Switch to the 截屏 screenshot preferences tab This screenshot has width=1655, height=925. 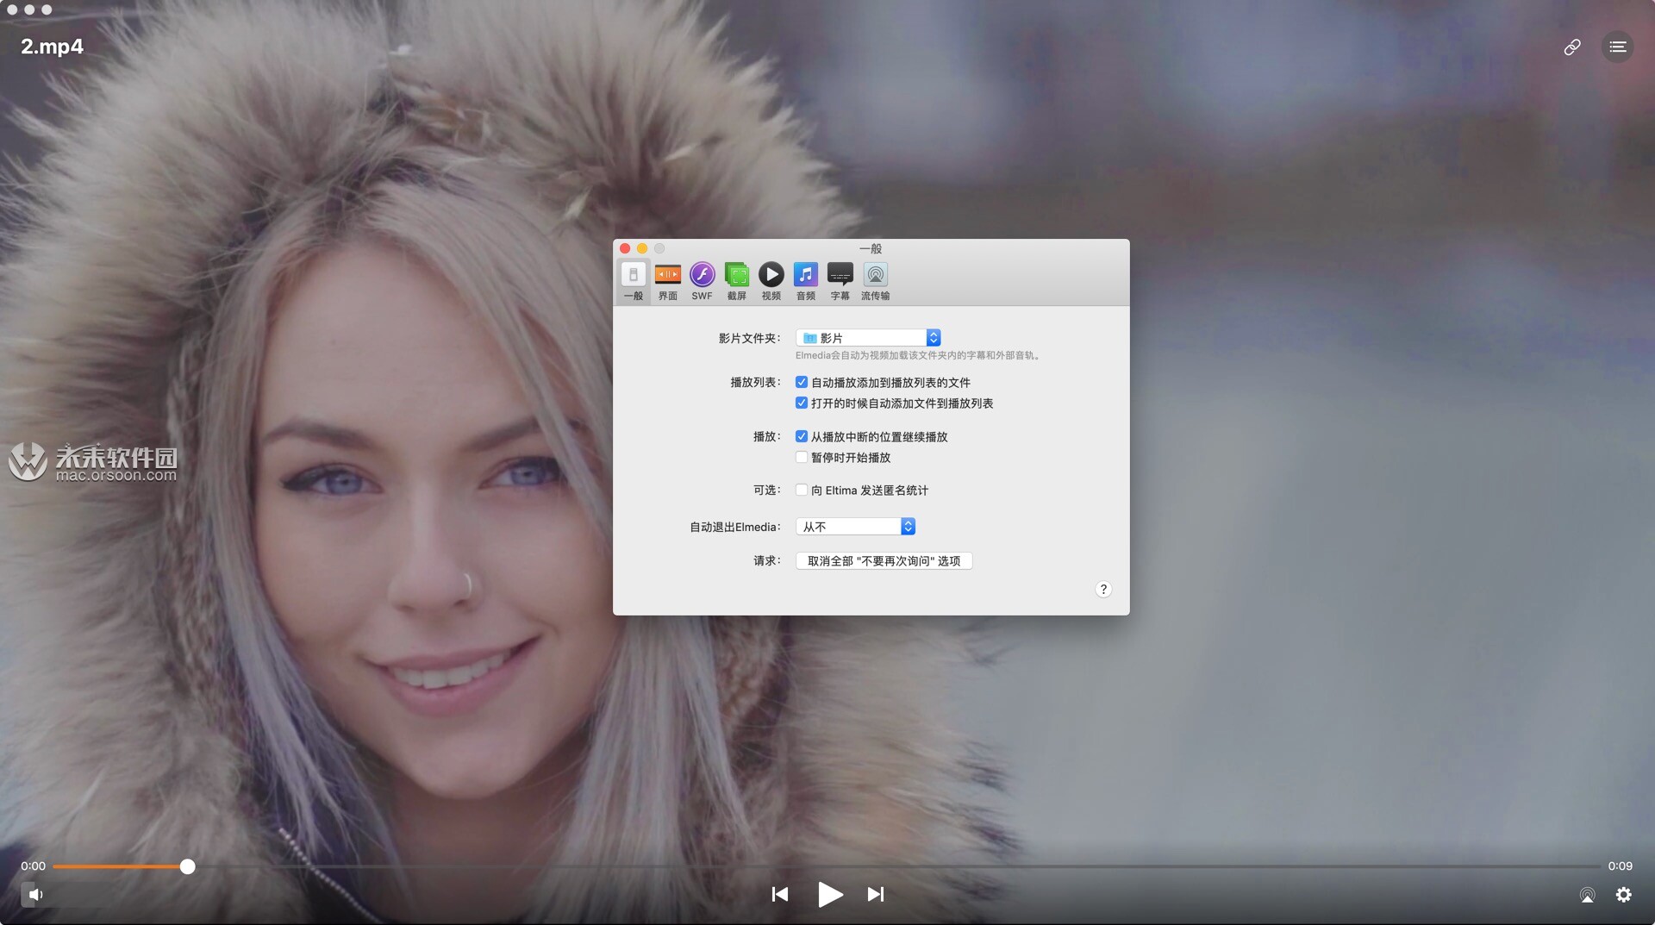(x=736, y=281)
